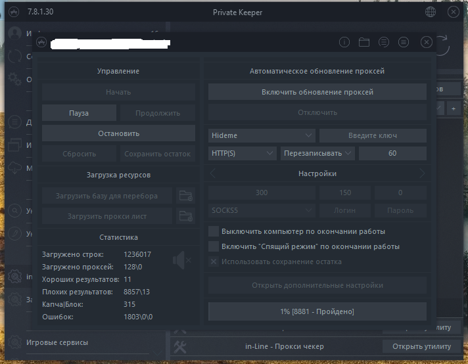Go to next Настройки page with right arrow
The height and width of the screenshot is (364, 468).
pyautogui.click(x=422, y=173)
